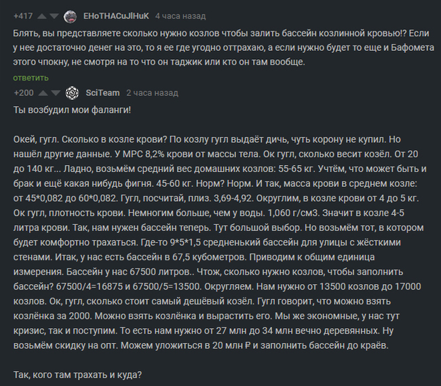Click the '9*5*1,5' pool dimensions text
441x386 pixels.
(x=185, y=243)
